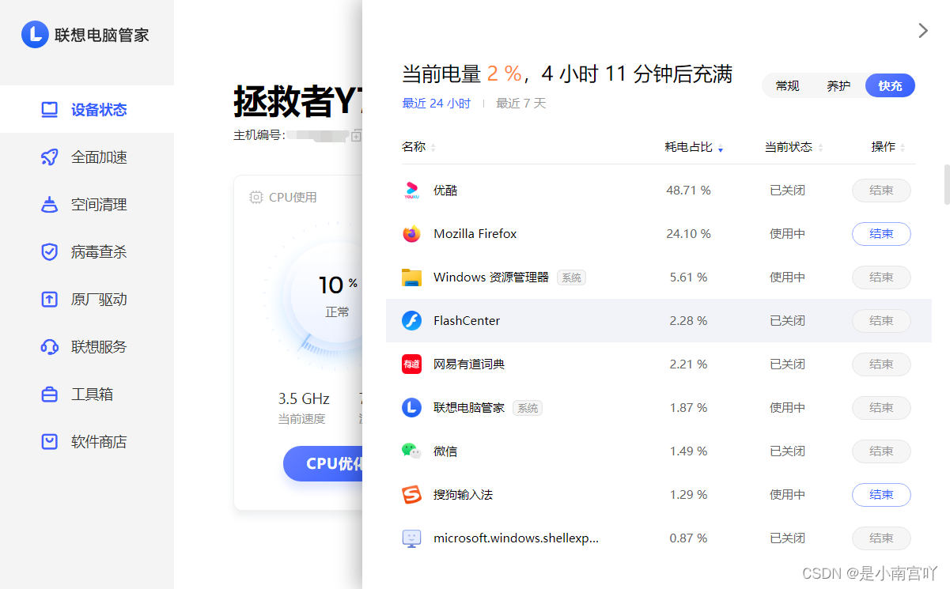
Task: Click the 联想服务 headset icon
Action: tap(50, 346)
